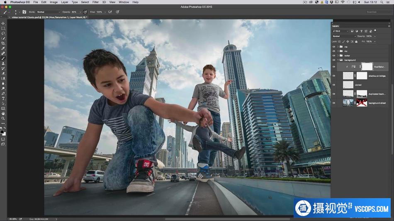394x221 pixels.
Task: Open the Filter menu
Action: pos(95,2)
